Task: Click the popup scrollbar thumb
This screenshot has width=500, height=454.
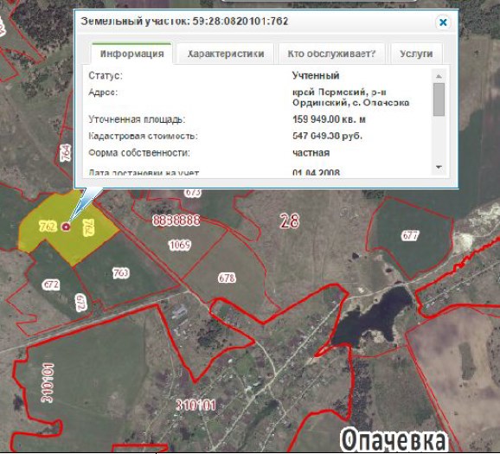Action: (x=439, y=99)
